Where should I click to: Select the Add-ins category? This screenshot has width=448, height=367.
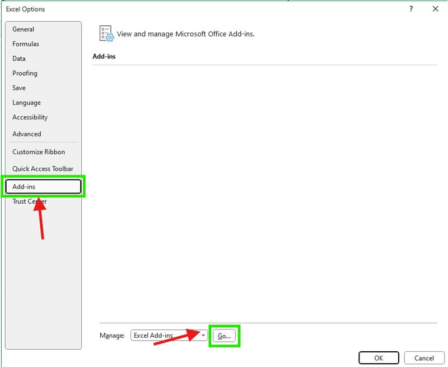click(x=43, y=187)
